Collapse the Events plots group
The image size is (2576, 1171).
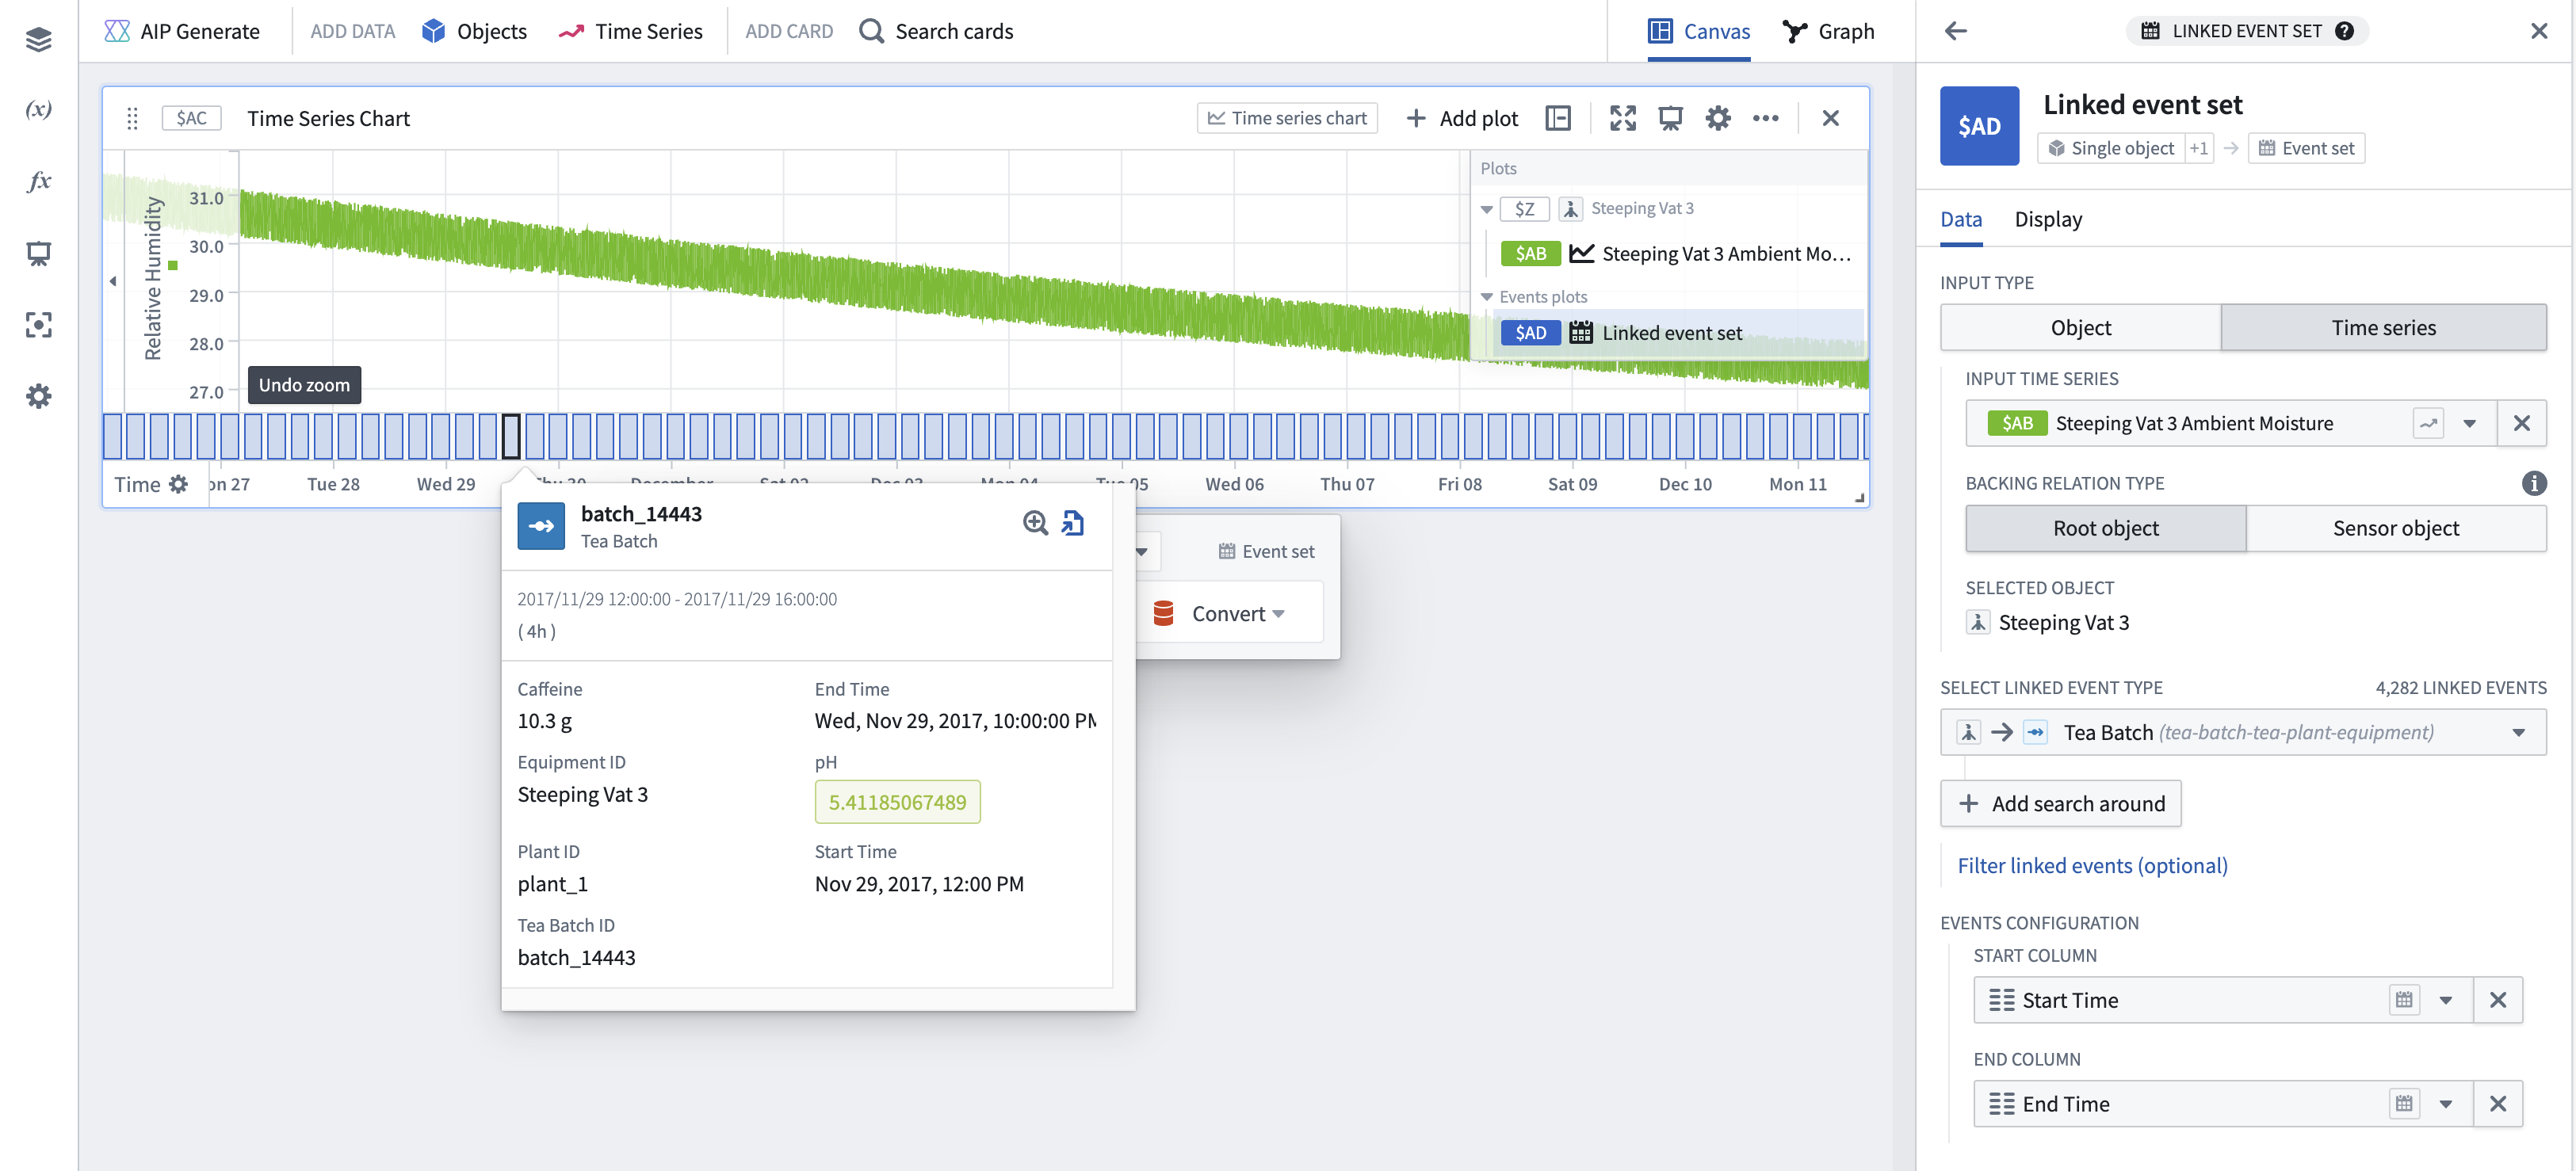(x=1486, y=297)
